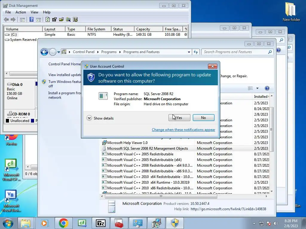Viewport: 306px width, 229px height.
Task: Click in the Search Programs and Features field
Action: (235, 52)
